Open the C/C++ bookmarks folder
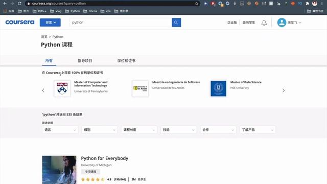Image resolution: width=327 pixels, height=184 pixels. (39, 11)
